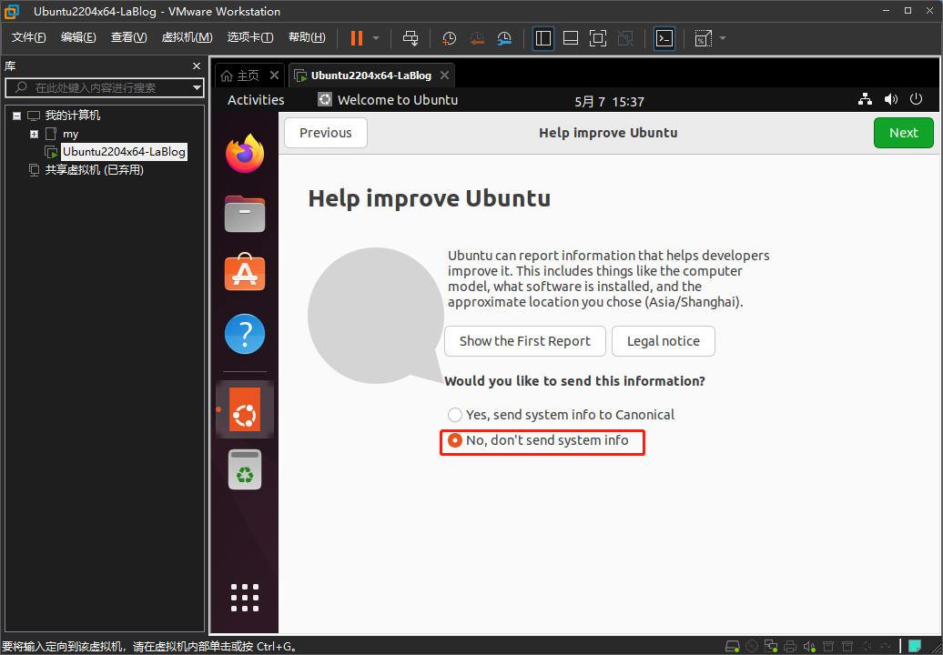This screenshot has width=943, height=655.
Task: Revert the virtual machine to the previous snapshot
Action: click(477, 38)
